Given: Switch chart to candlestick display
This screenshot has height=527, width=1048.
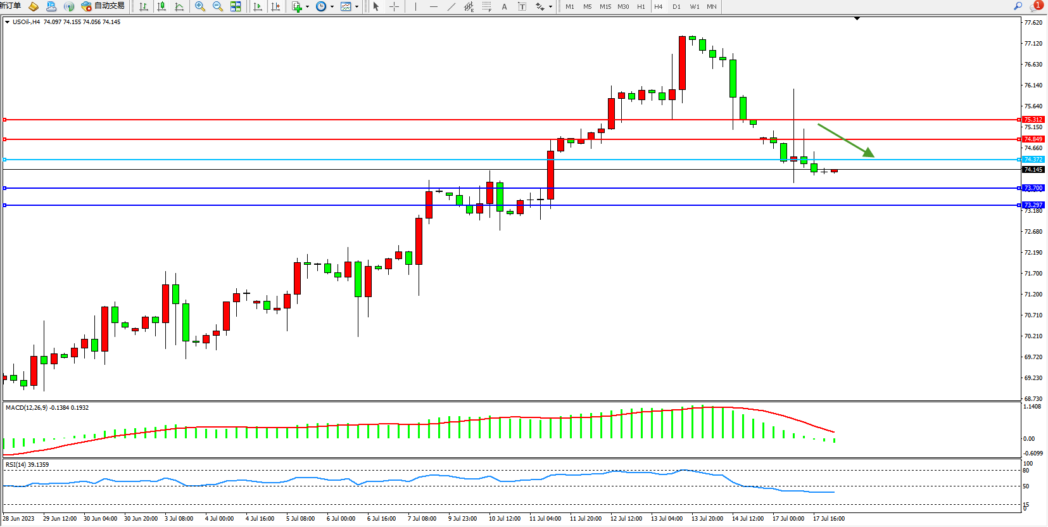Looking at the screenshot, I should [161, 6].
